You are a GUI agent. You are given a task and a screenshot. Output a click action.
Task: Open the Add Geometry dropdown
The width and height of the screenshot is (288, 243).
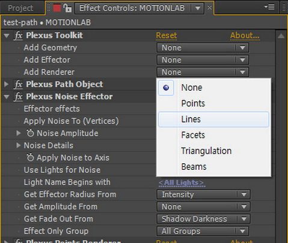[x=203, y=47]
